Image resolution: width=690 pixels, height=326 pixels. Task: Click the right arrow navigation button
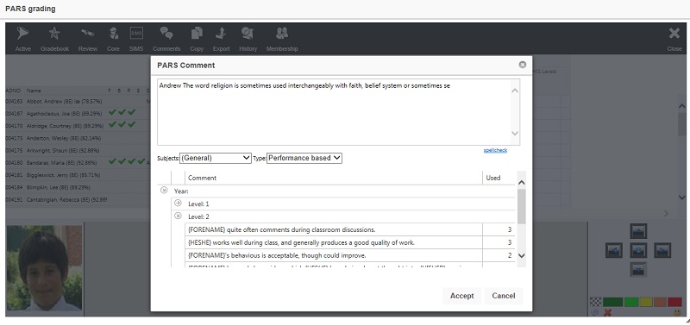point(662,250)
